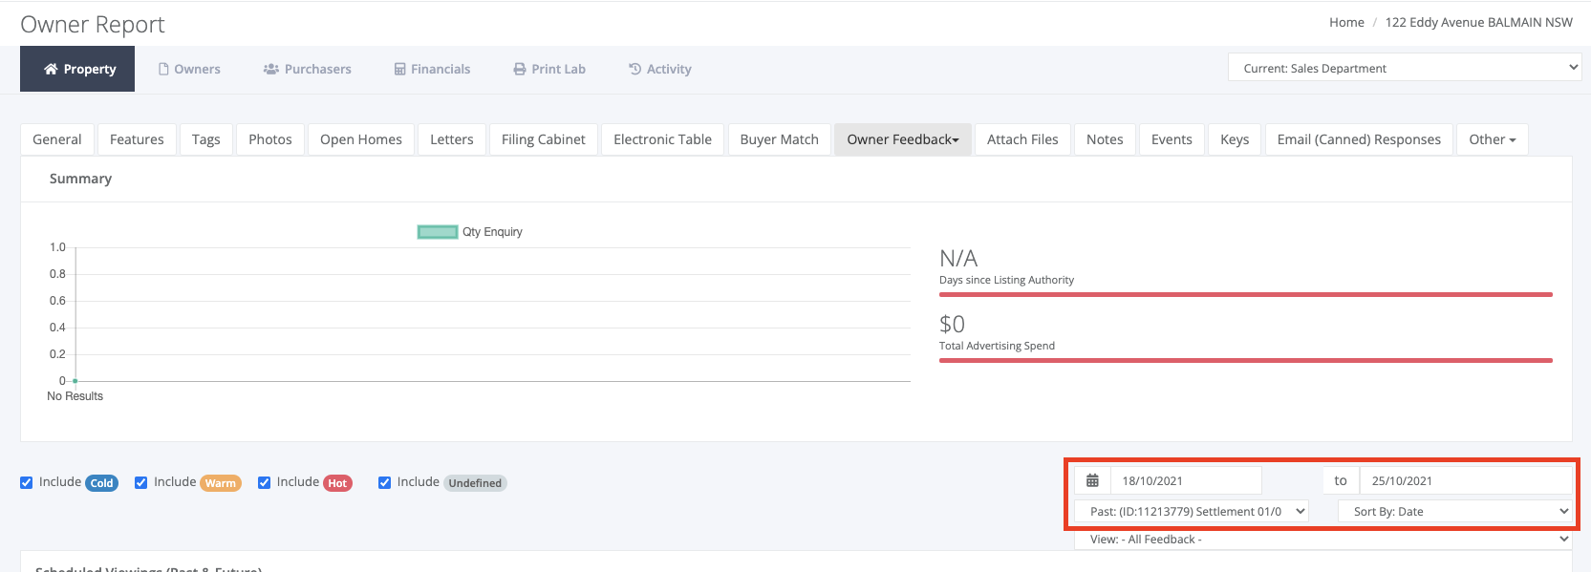Image resolution: width=1591 pixels, height=572 pixels.
Task: Select the Features sub-tab
Action: (137, 139)
